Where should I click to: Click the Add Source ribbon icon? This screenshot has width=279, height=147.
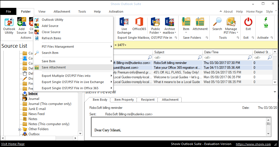[x=21, y=22]
